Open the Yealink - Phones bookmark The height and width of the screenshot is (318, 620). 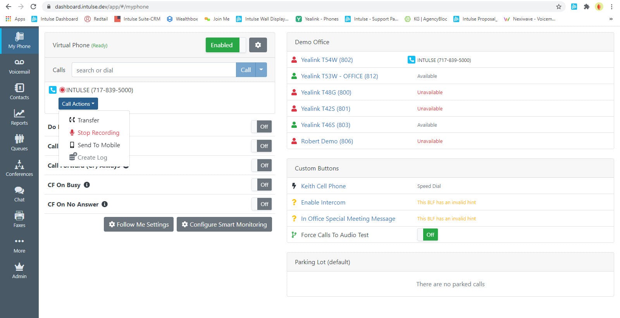(317, 19)
